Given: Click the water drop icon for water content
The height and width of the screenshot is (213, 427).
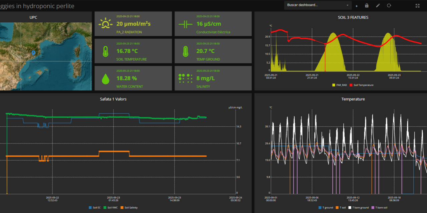Looking at the screenshot, I should (105, 79).
